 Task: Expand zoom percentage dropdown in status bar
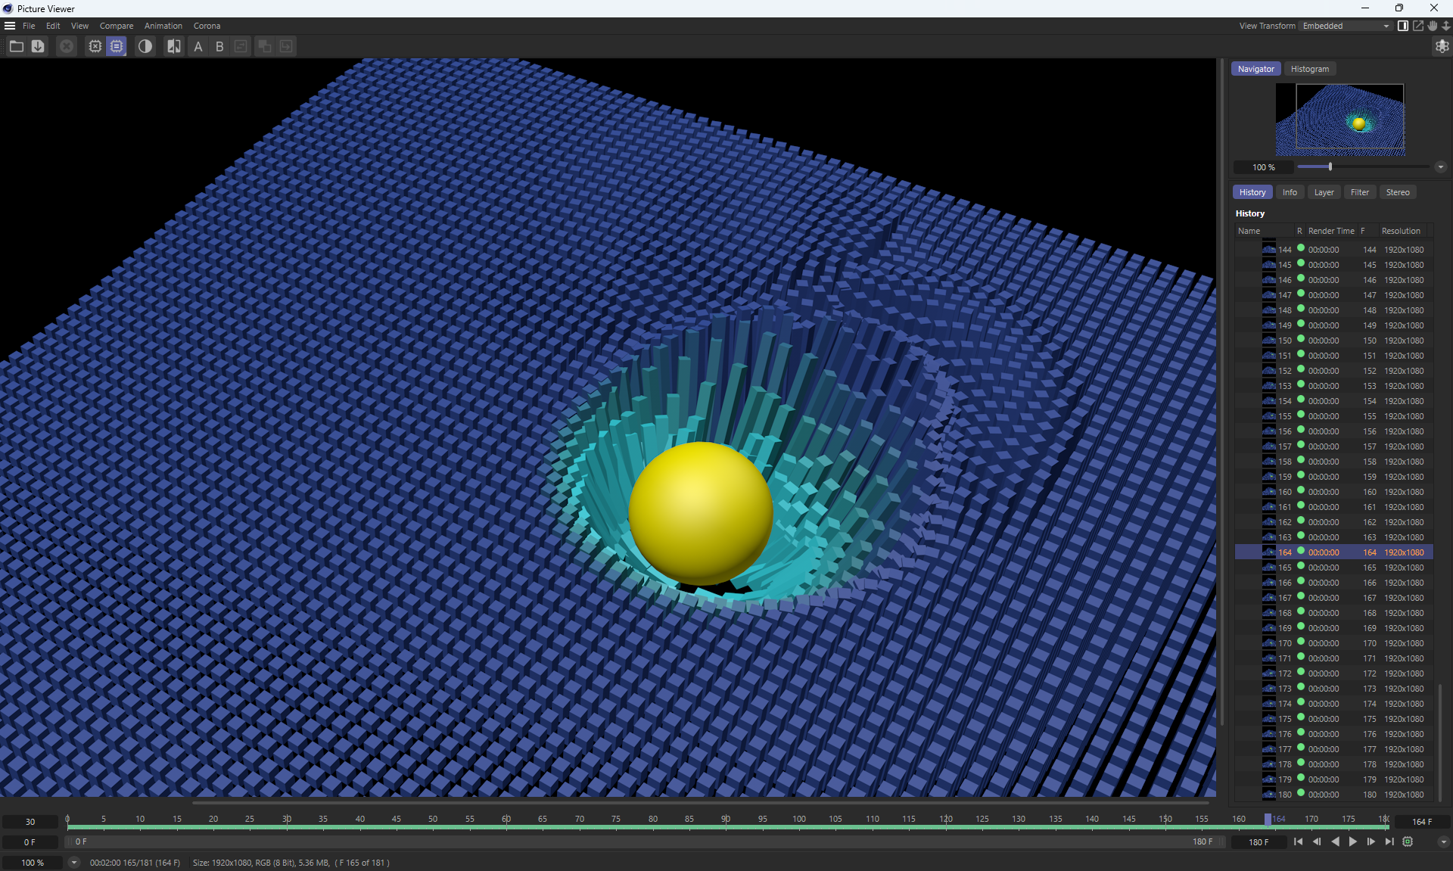coord(73,863)
